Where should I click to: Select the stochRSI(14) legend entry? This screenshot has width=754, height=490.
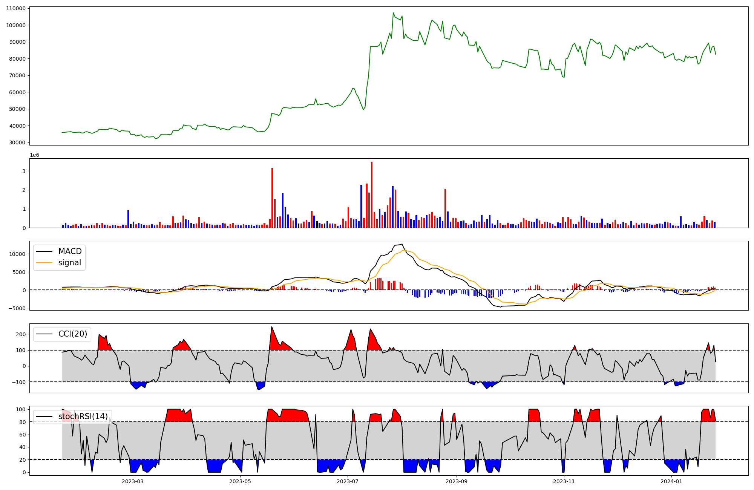tap(83, 416)
